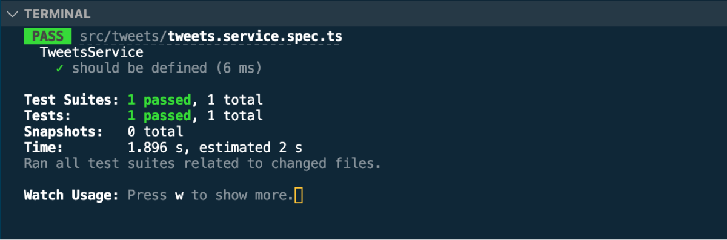Click the green PASS badge
The width and height of the screenshot is (727, 240).
pyautogui.click(x=47, y=36)
